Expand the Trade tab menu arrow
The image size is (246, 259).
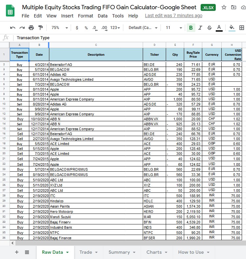tap(96, 252)
